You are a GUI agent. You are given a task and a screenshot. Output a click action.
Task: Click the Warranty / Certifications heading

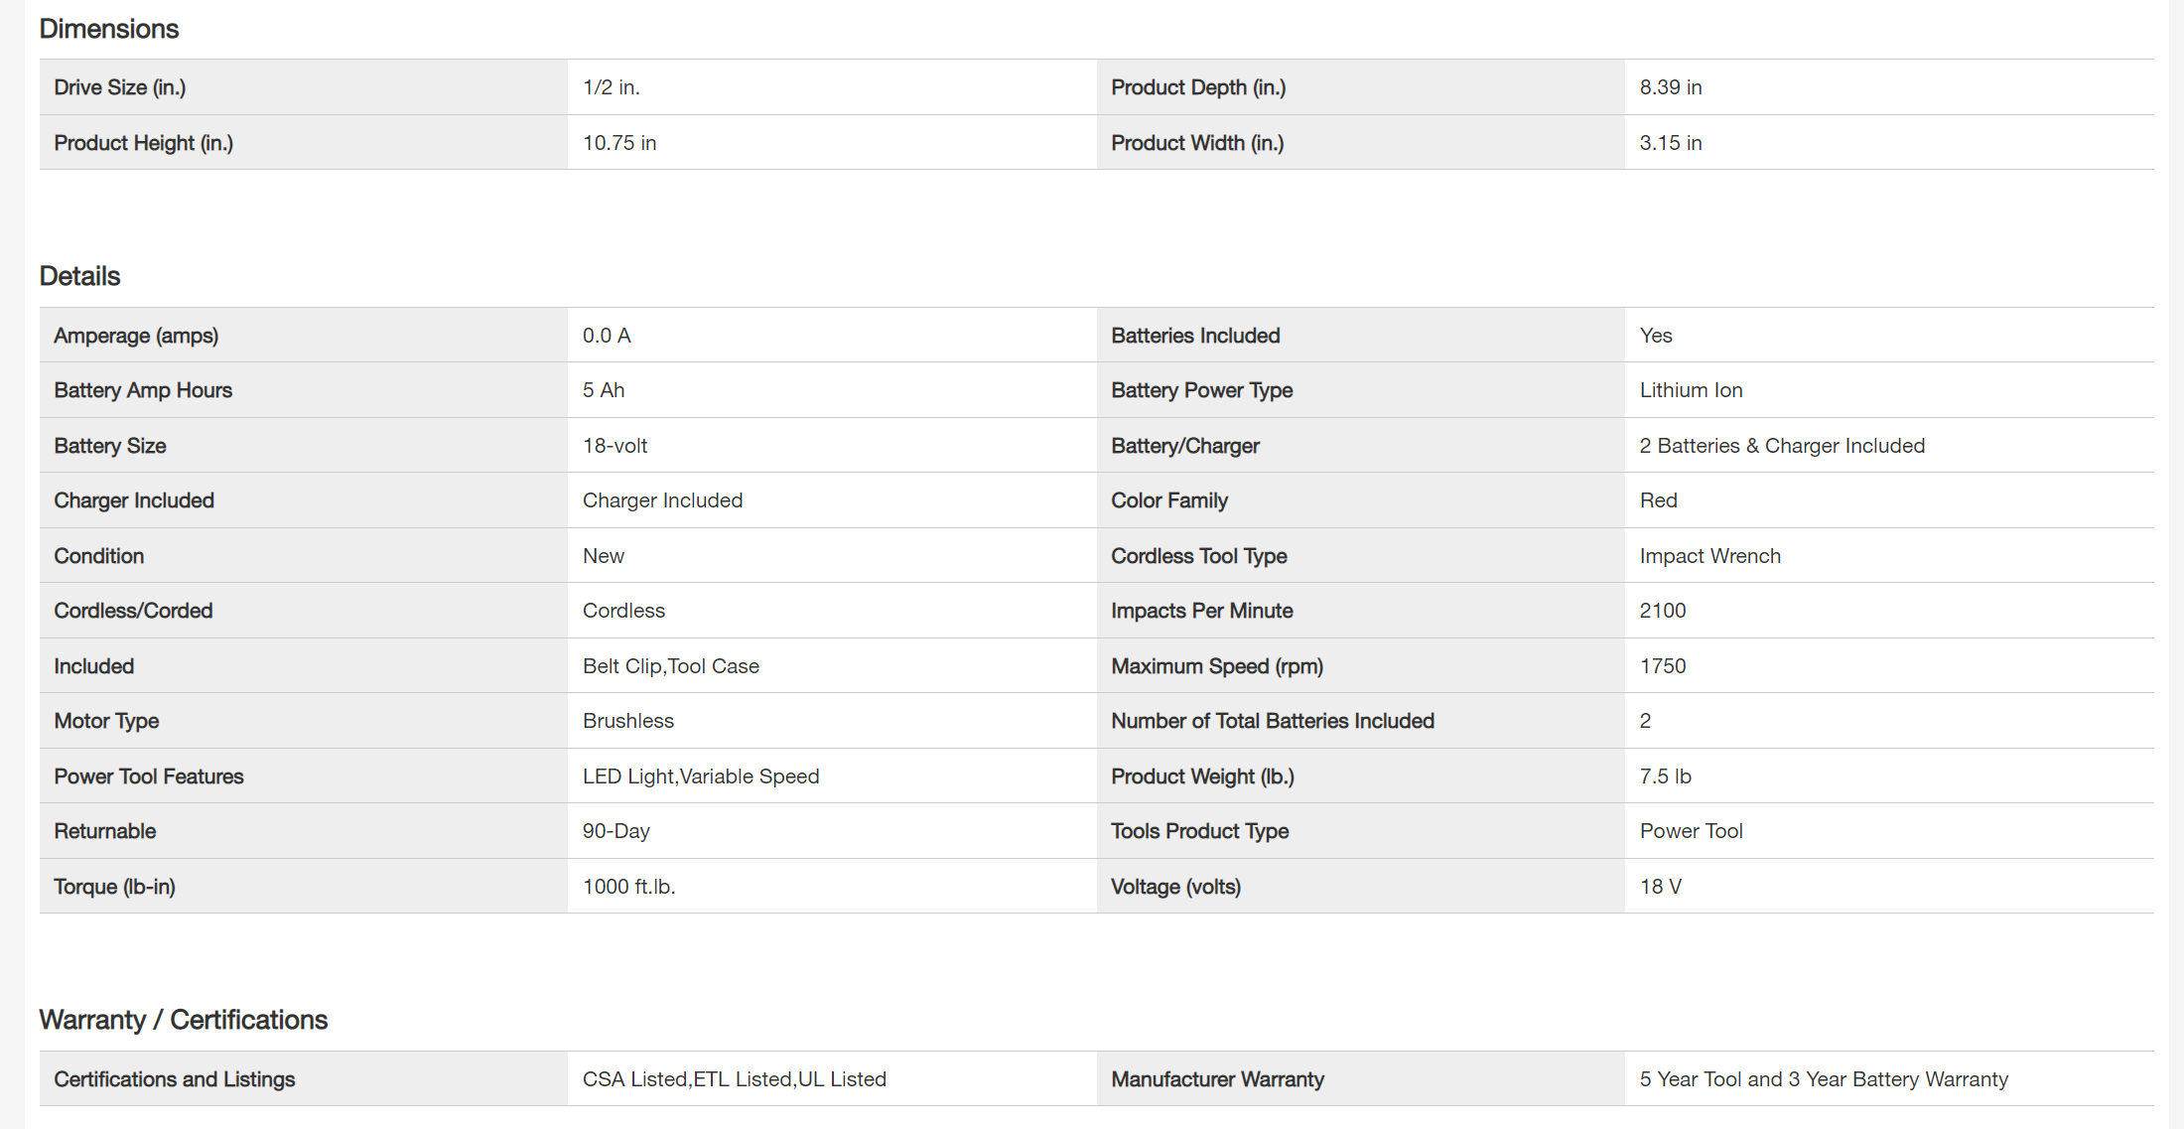pos(184,1020)
